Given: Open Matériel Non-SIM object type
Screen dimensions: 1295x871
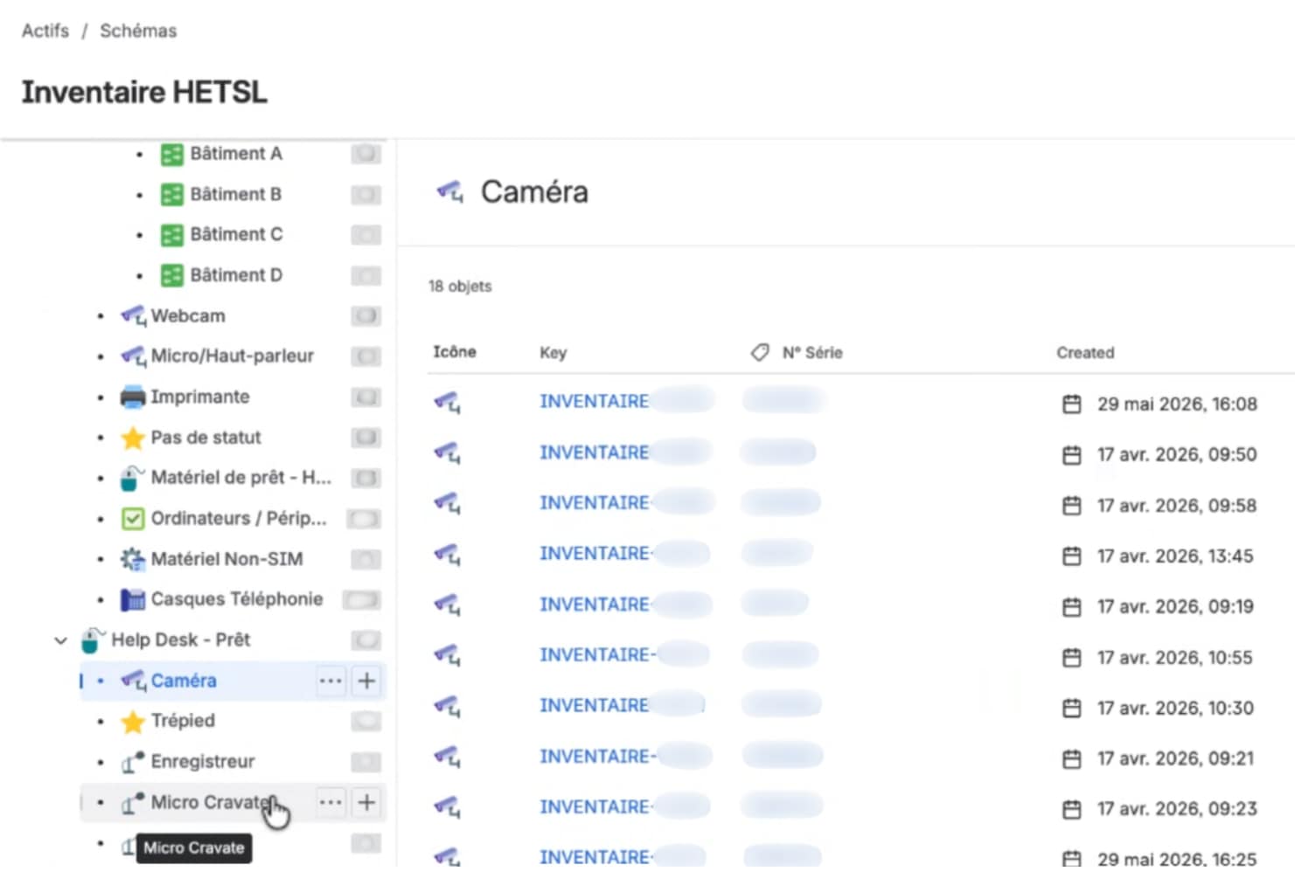Looking at the screenshot, I should click(x=227, y=558).
